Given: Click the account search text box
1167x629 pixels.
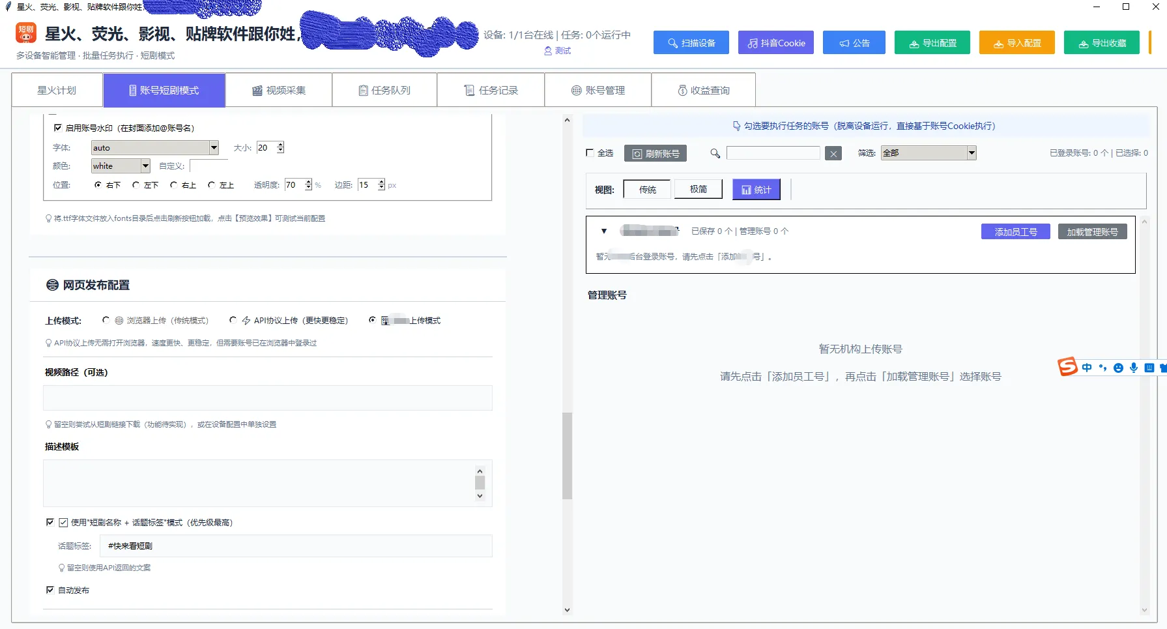Looking at the screenshot, I should click(773, 153).
